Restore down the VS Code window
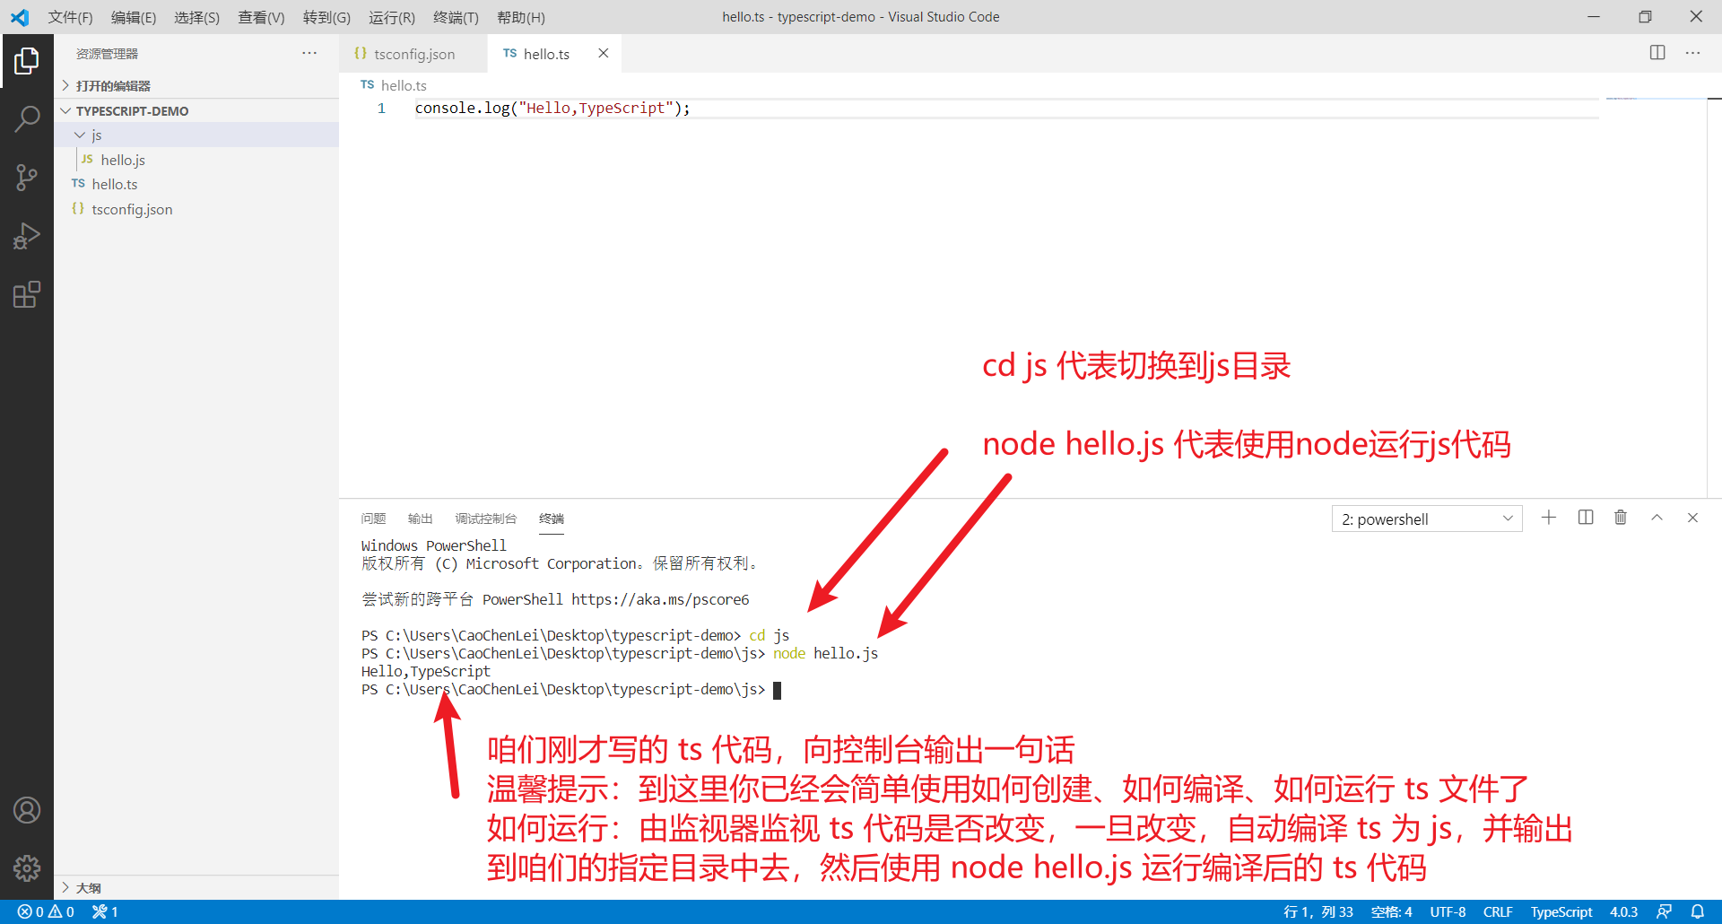1722x924 pixels. point(1645,17)
